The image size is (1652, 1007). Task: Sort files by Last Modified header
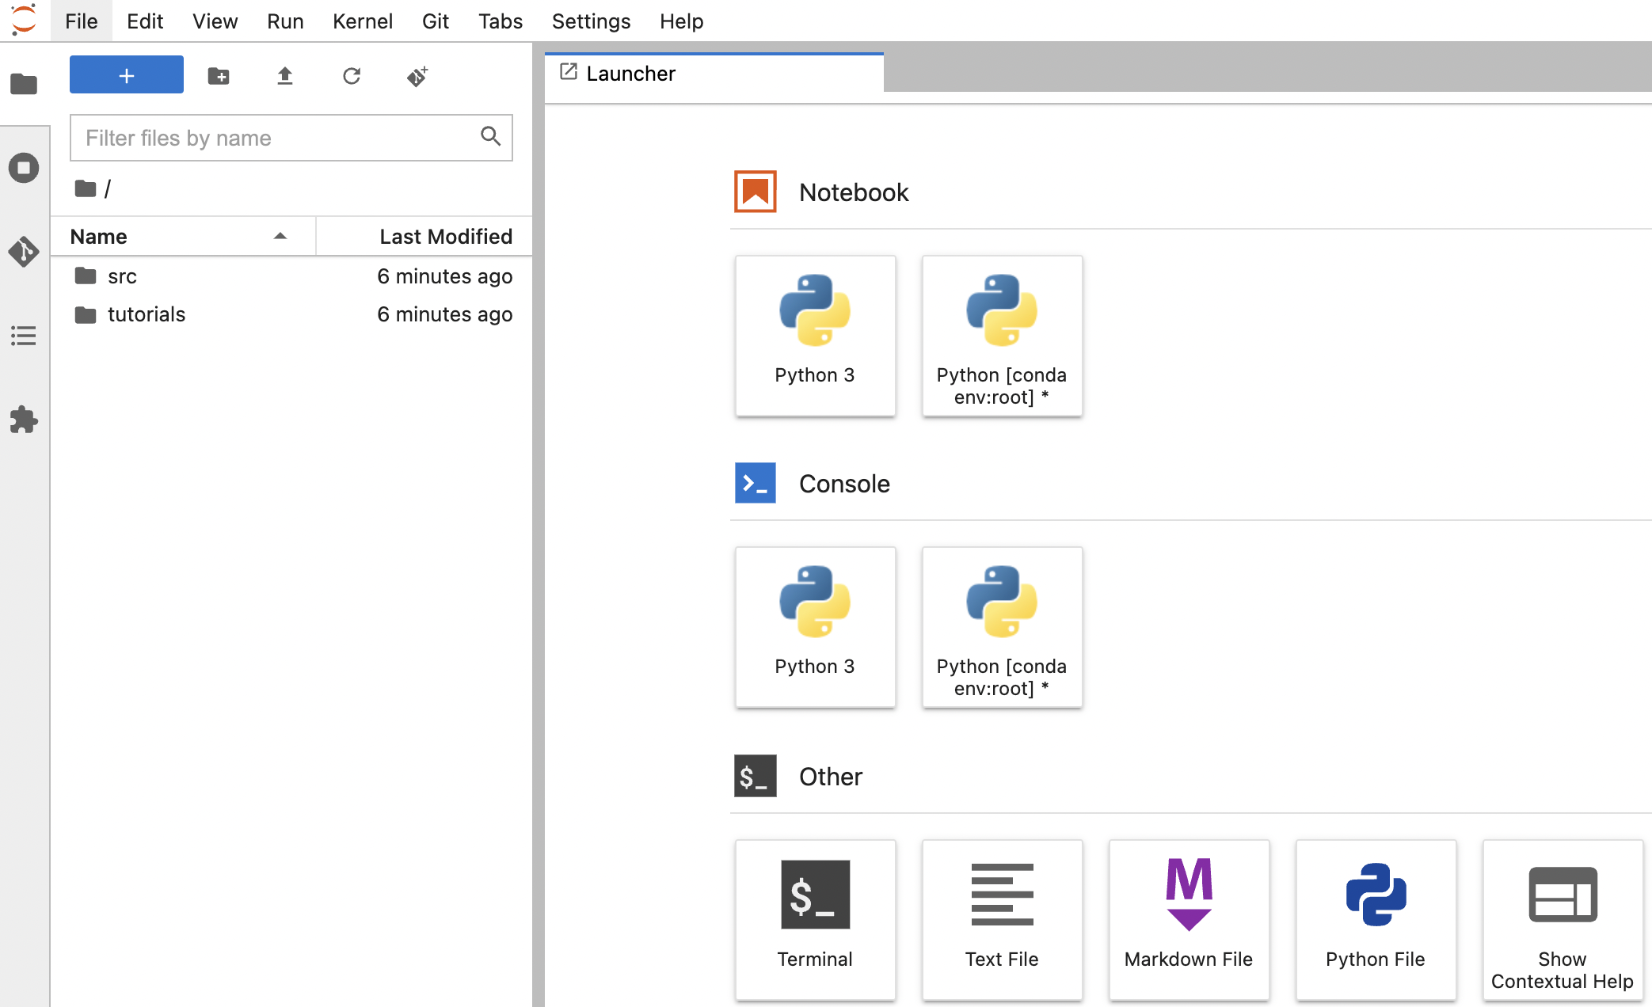click(424, 236)
